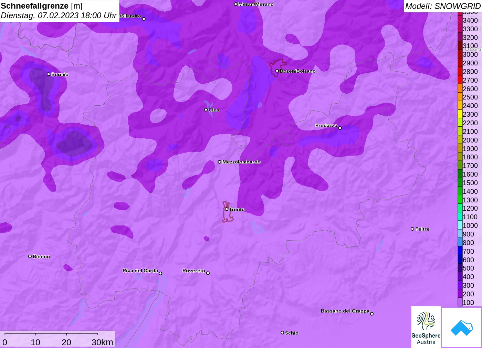This screenshot has width=482, height=348.
Task: Click the Meran/Merano town marker
Action: pyautogui.click(x=235, y=4)
